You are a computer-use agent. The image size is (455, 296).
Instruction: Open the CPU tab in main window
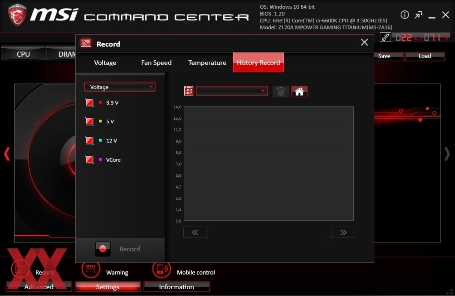coord(23,54)
